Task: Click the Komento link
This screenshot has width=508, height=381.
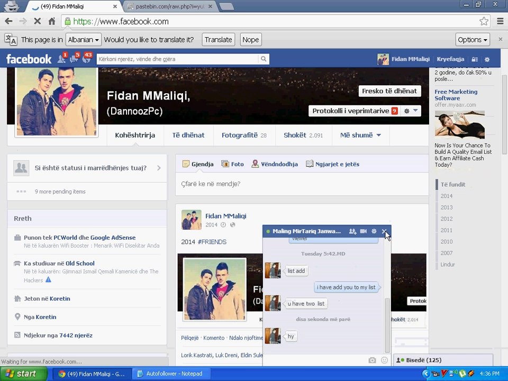Action: [x=214, y=338]
